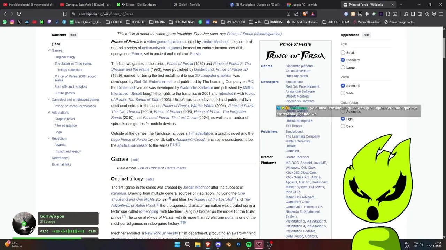Viewport: 446px width, 250px height.
Task: Open the UNITY/GODOT bookmarks folder
Action: tap(233, 22)
